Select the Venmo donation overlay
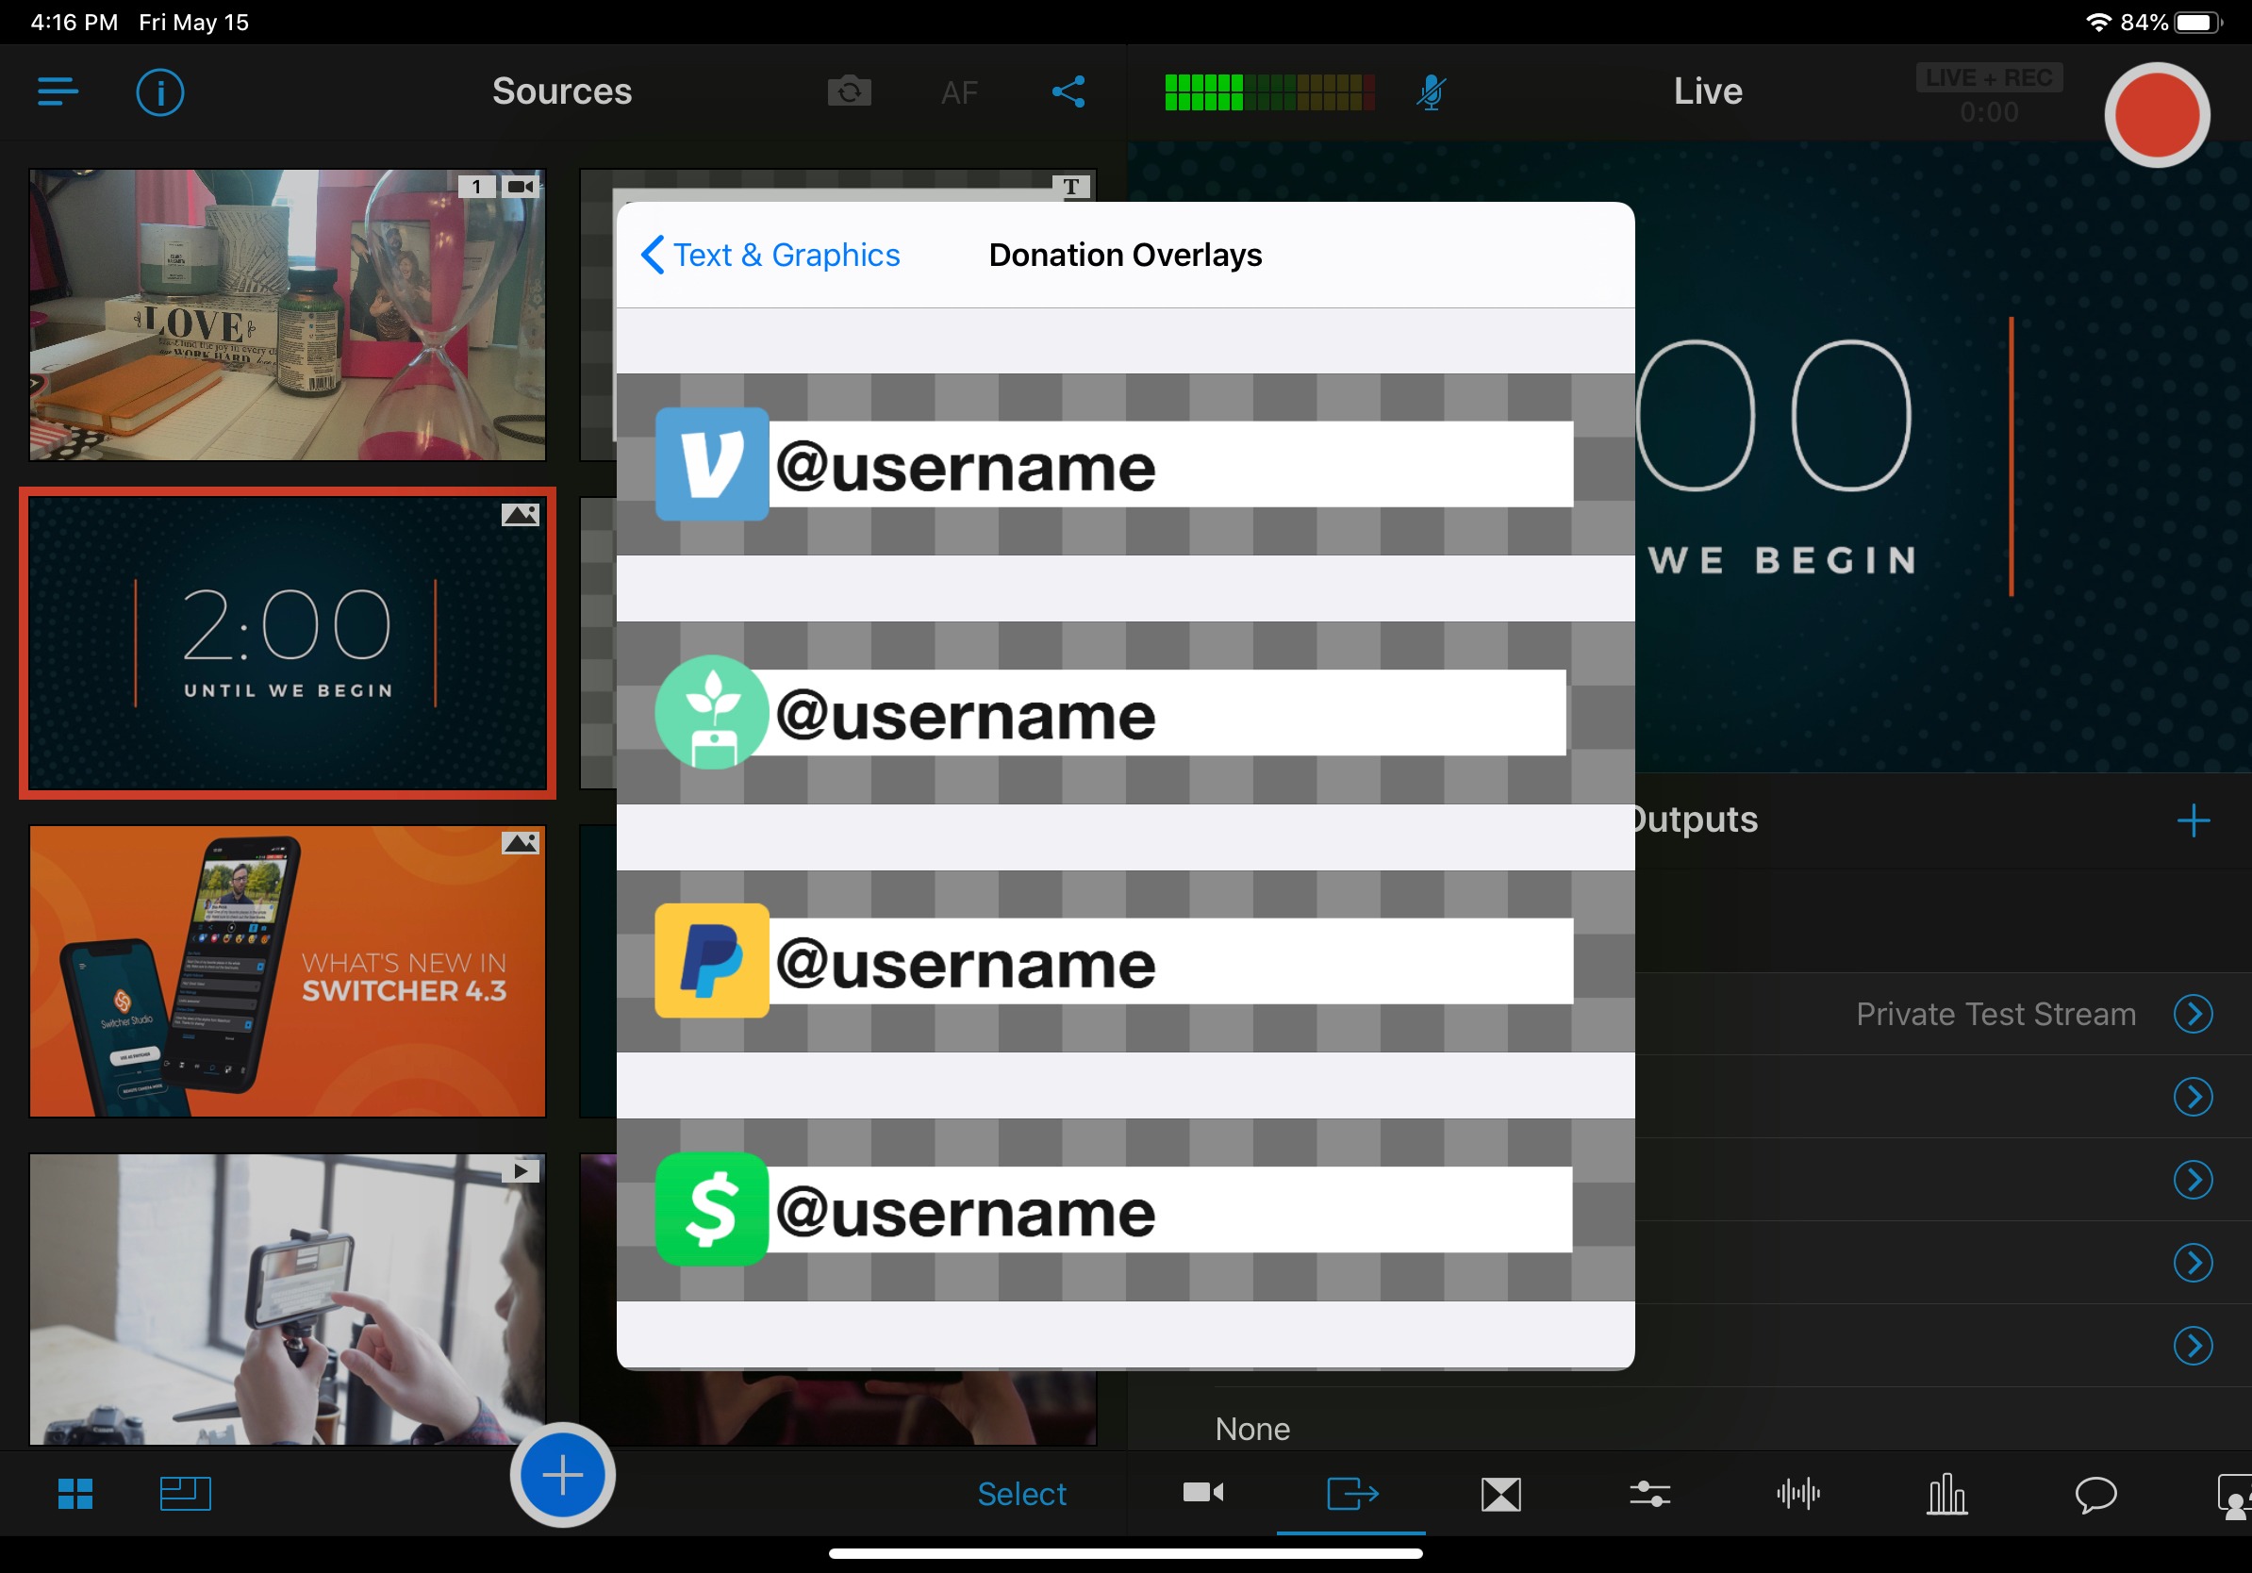The image size is (2252, 1573). (1115, 464)
